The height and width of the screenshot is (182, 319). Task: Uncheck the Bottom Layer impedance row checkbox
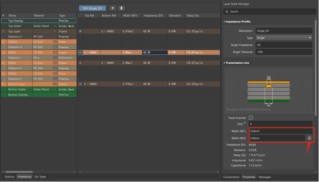pos(80,84)
